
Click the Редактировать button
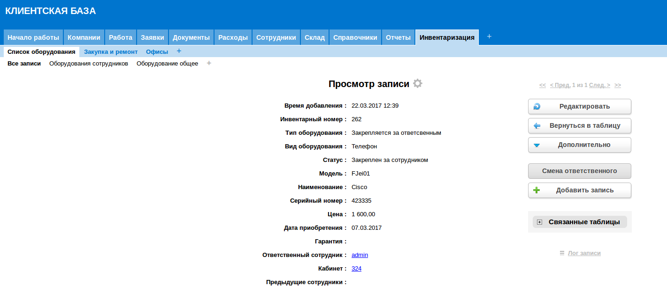pos(579,106)
